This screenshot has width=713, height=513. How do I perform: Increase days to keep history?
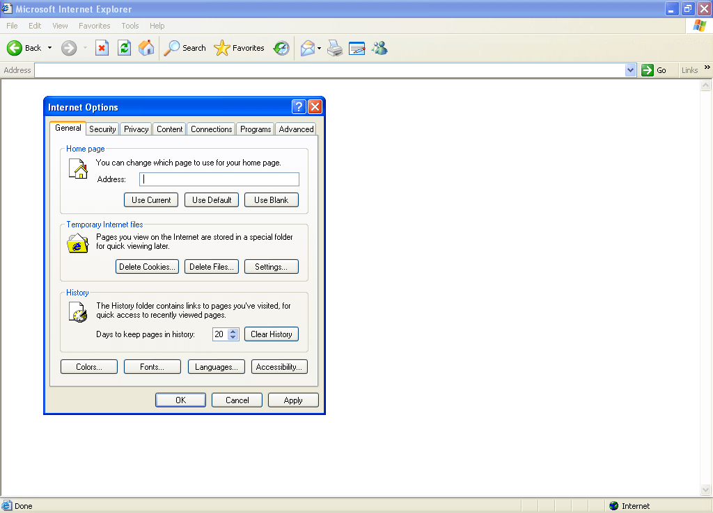pyautogui.click(x=233, y=332)
